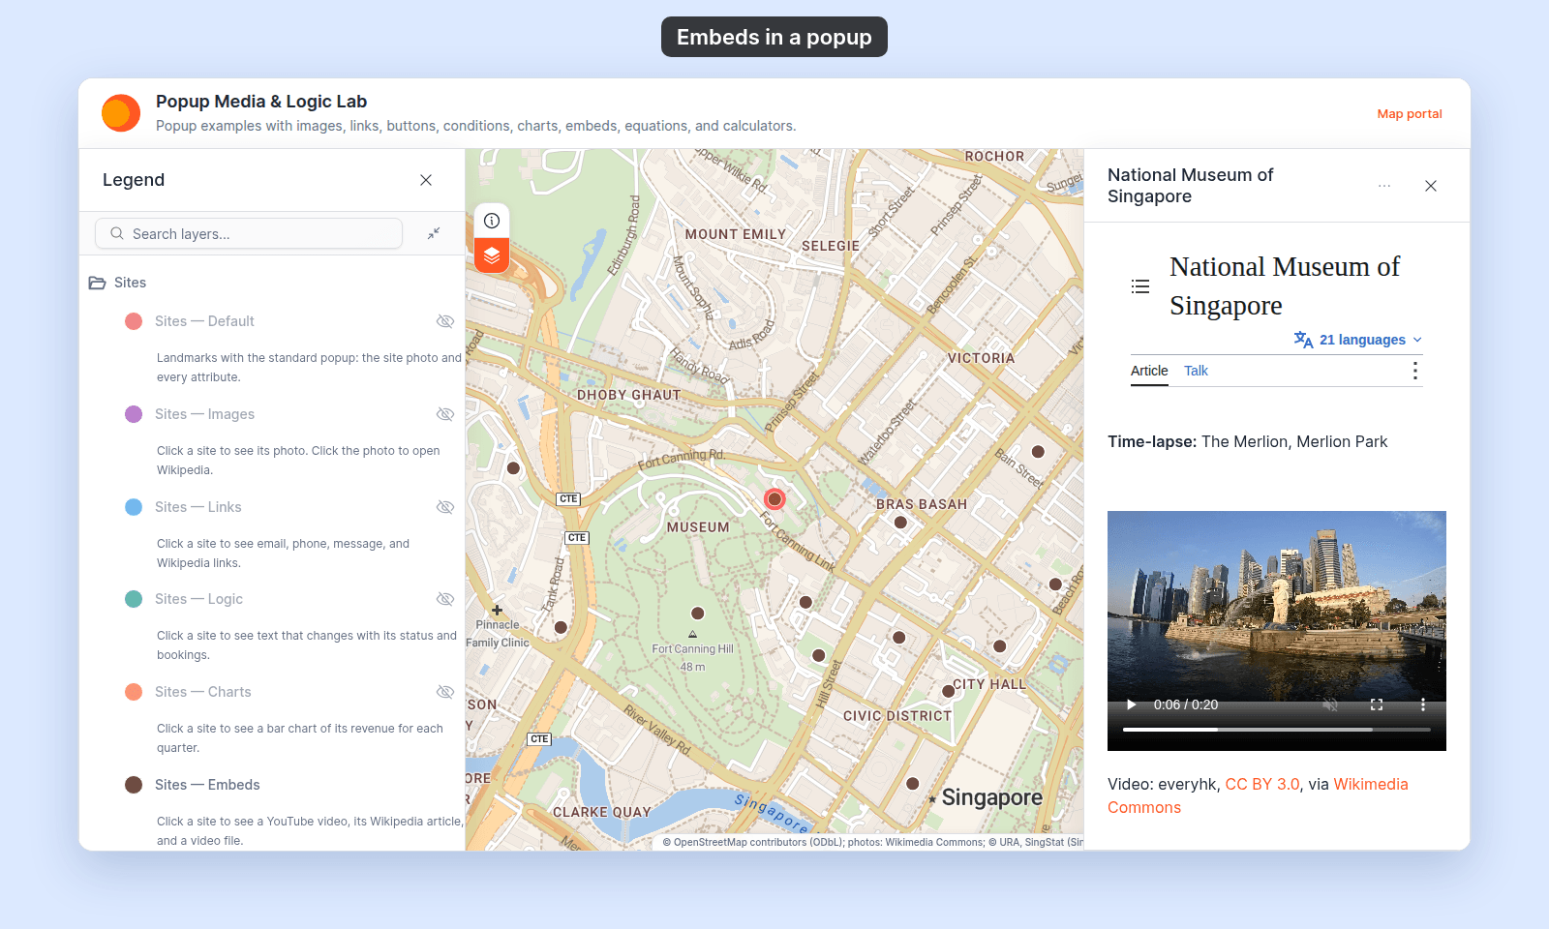
Task: Play the Merlion time-lapse video
Action: pos(1131,704)
